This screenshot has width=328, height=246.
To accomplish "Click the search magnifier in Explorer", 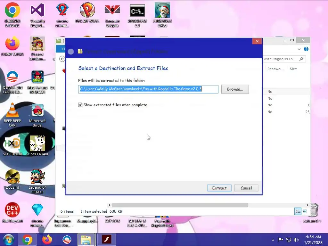I will pos(301,59).
